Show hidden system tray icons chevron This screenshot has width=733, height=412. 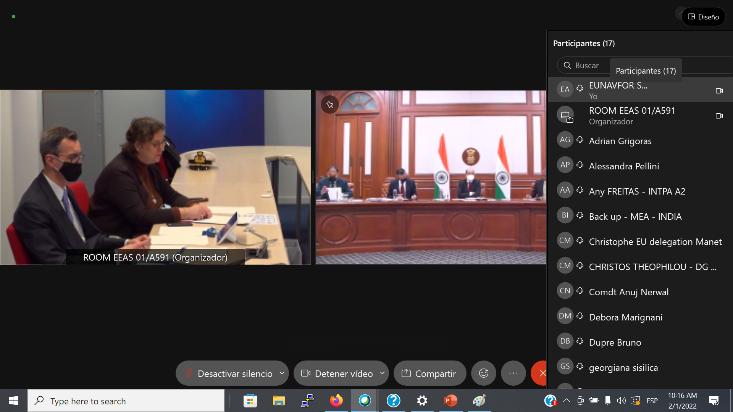tap(567, 401)
